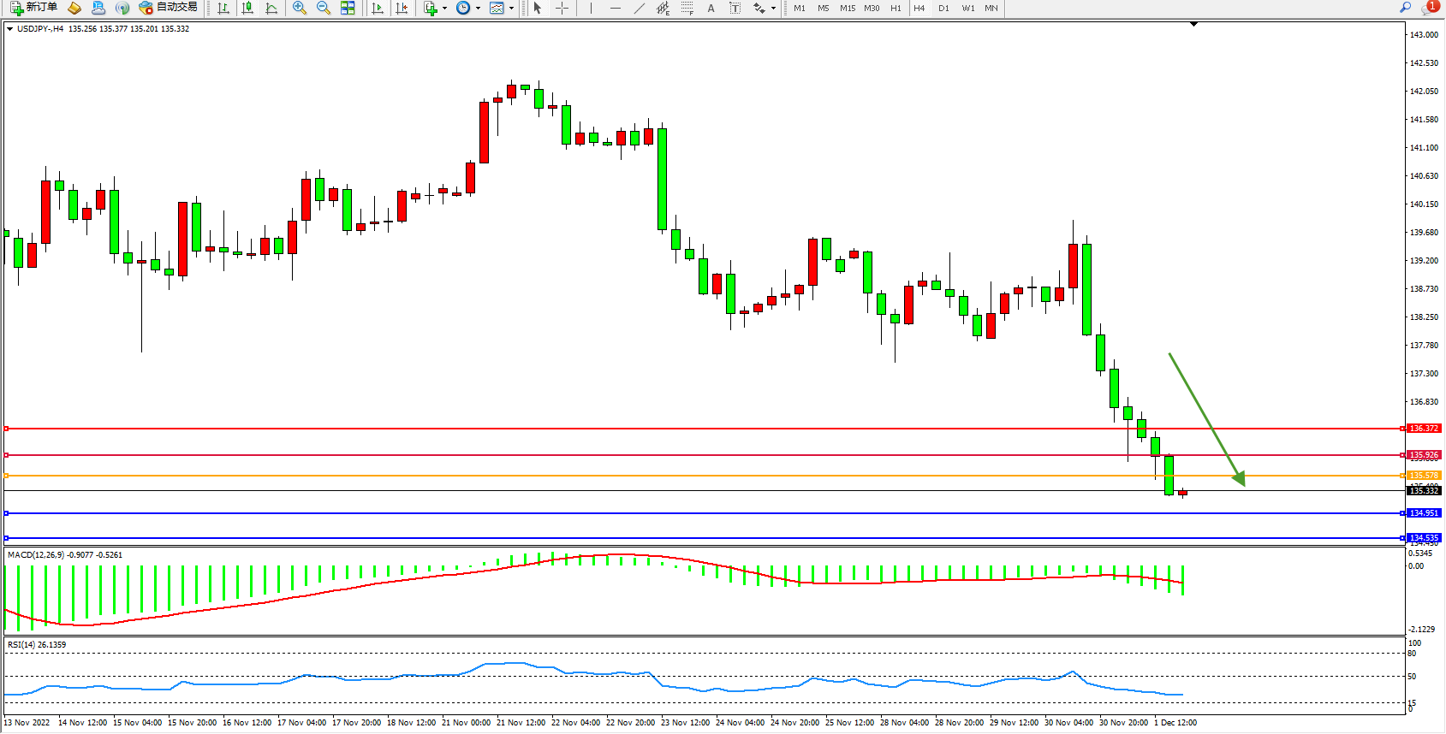Image resolution: width=1446 pixels, height=734 pixels.
Task: Zoom in on the chart
Action: click(x=299, y=8)
